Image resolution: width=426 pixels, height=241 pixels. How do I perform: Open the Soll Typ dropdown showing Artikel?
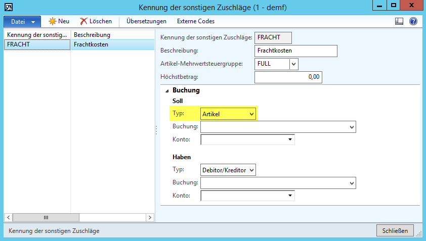(x=228, y=114)
